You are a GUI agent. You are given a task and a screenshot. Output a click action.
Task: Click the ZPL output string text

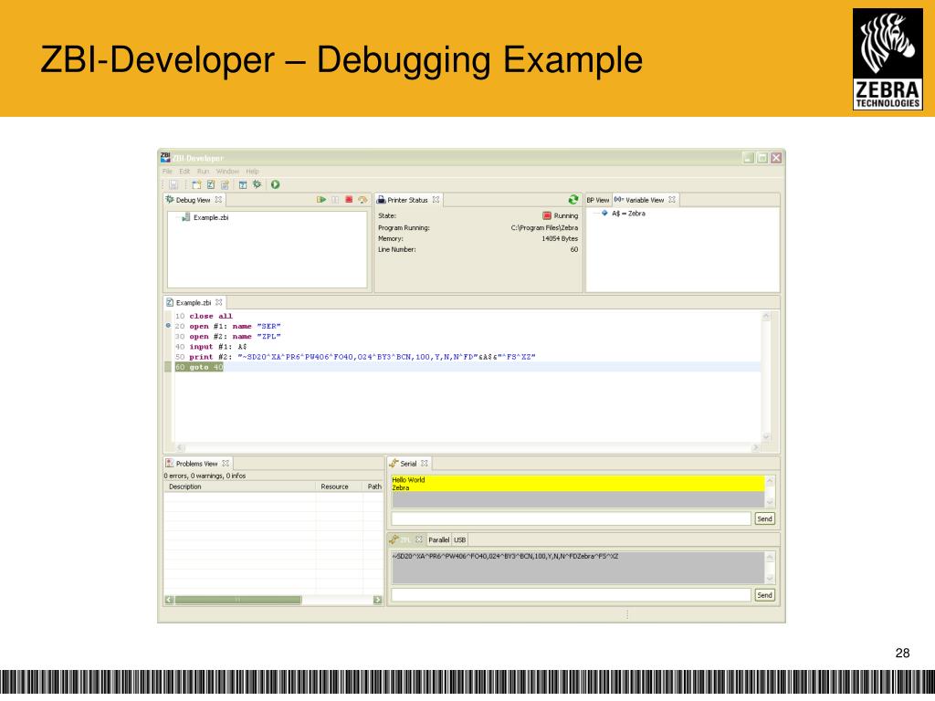[505, 556]
